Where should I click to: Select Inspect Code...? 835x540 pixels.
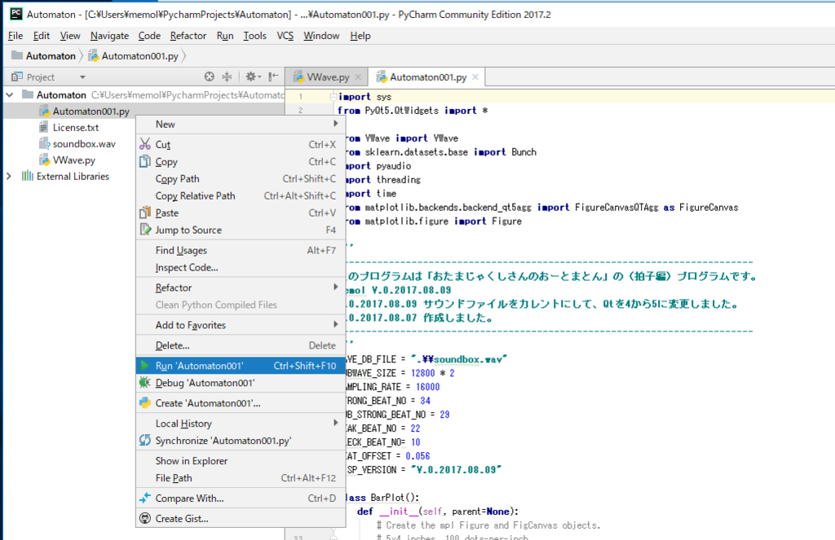241,267
